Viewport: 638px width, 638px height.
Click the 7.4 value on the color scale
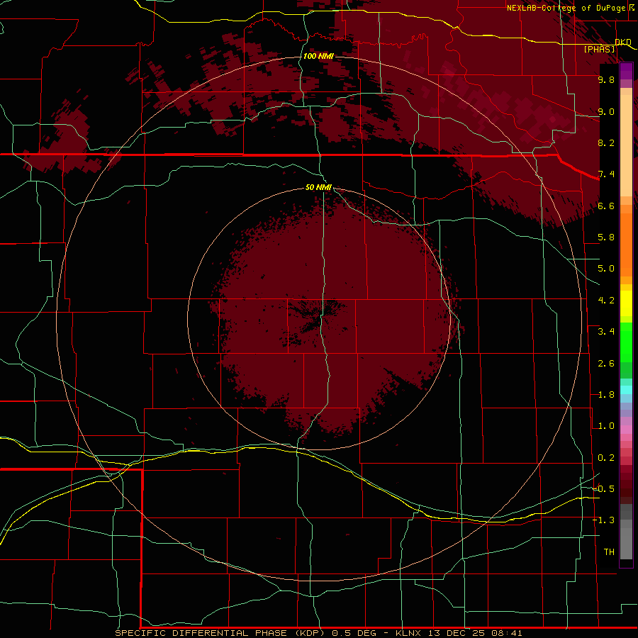[x=606, y=174]
